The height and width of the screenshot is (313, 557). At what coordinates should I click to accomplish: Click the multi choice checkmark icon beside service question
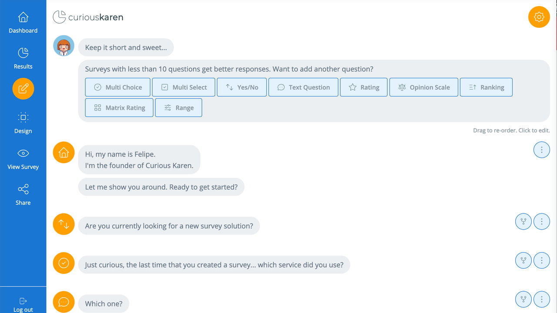64,263
